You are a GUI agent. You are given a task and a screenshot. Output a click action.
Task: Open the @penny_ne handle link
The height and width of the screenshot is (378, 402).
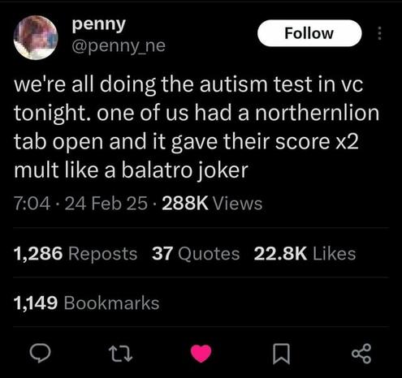tap(119, 46)
